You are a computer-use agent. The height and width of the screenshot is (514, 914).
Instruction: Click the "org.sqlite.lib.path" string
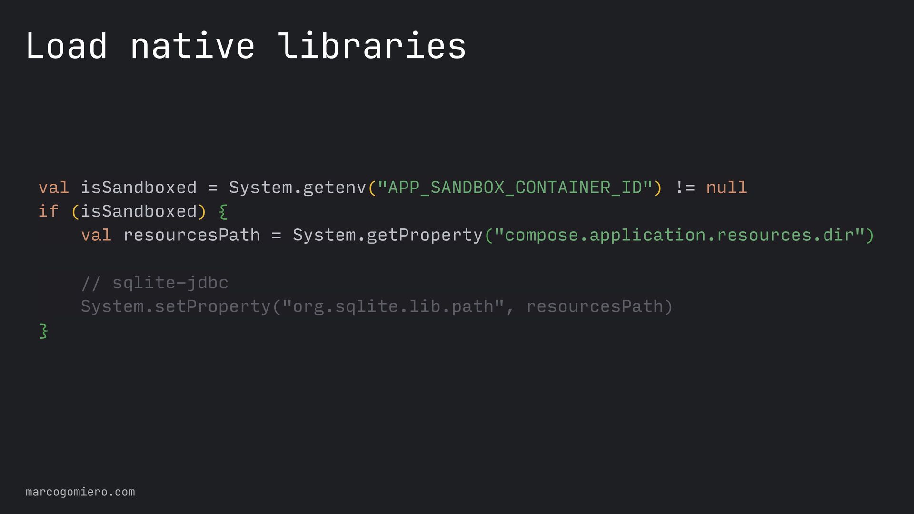click(393, 306)
